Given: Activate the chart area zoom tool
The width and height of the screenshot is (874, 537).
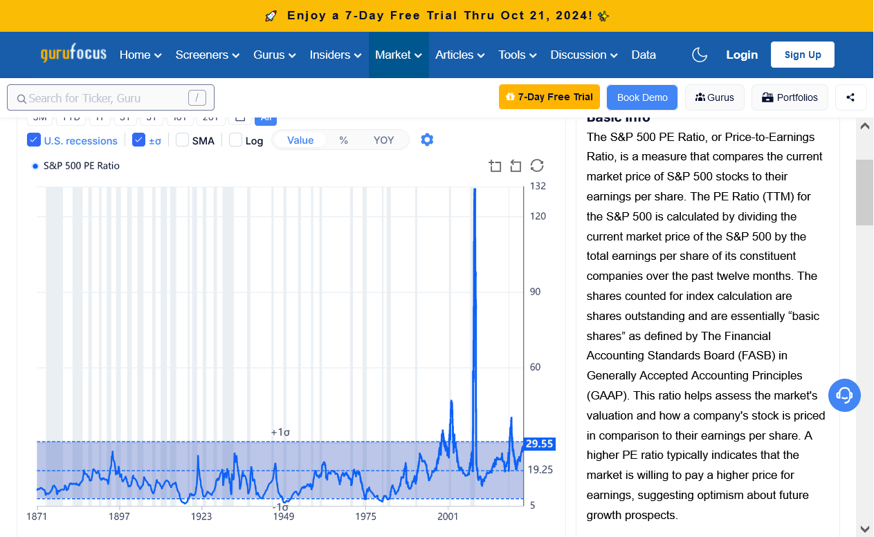Looking at the screenshot, I should 495,166.
